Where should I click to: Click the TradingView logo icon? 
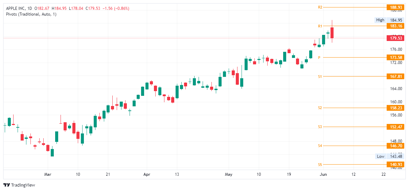click(x=6, y=185)
